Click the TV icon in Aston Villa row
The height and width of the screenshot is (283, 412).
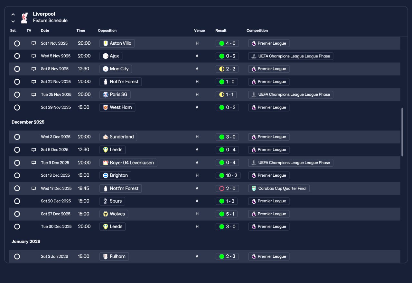(x=33, y=43)
